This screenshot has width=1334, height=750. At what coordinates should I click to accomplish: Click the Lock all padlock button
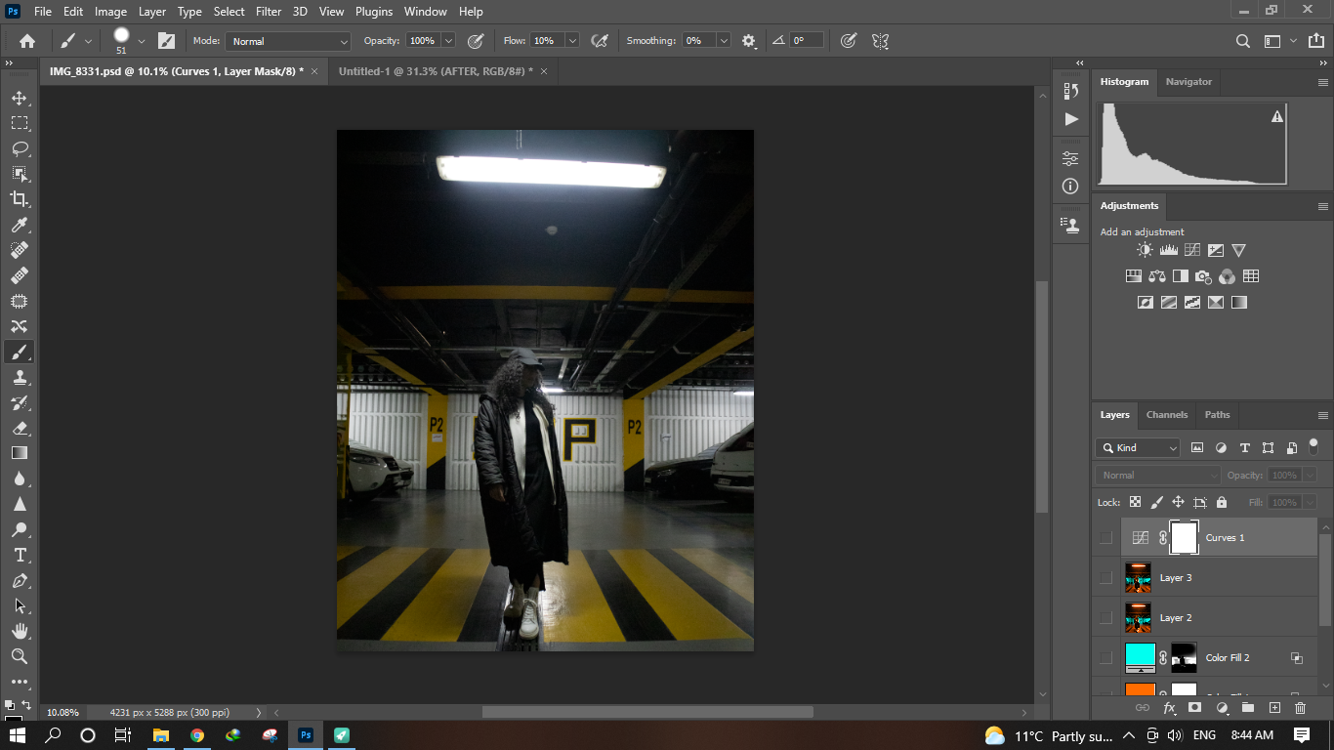click(1221, 502)
